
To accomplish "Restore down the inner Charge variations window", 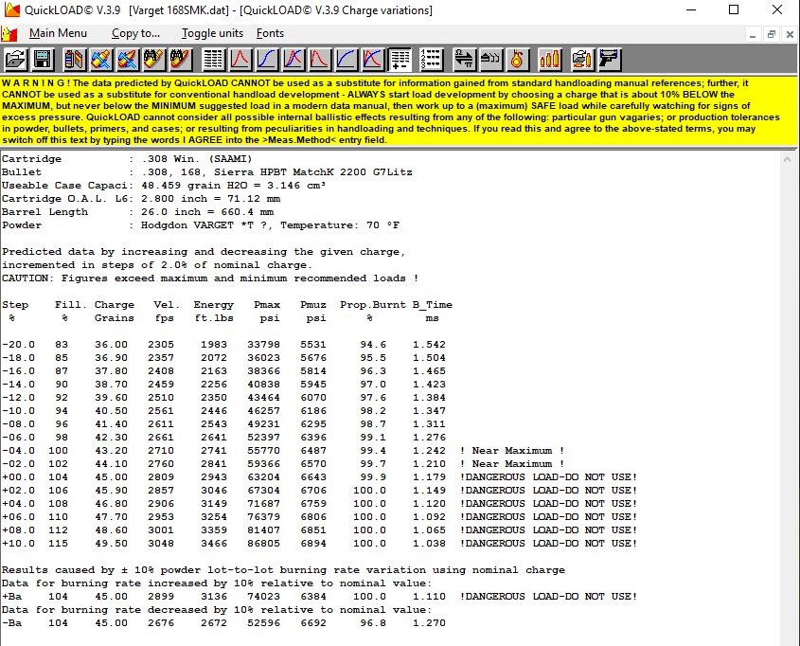I will click(x=772, y=33).
